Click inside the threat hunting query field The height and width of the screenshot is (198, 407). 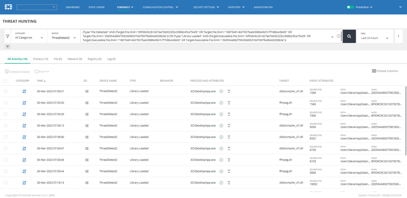pyautogui.click(x=204, y=36)
